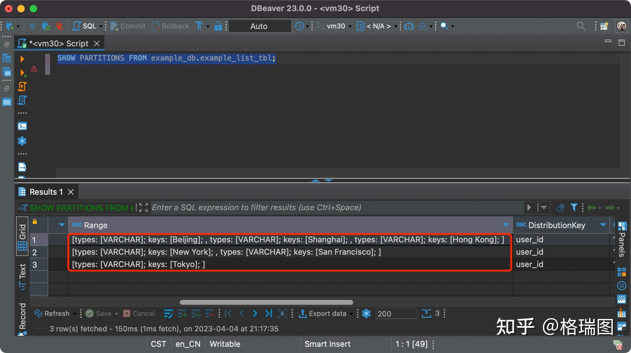
Task: Select the <vm30> Script editor tab
Action: point(59,44)
